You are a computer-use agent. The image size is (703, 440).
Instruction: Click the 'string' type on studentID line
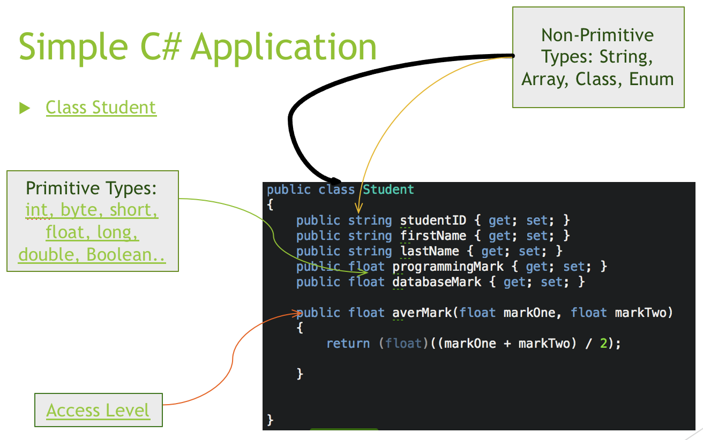(370, 221)
